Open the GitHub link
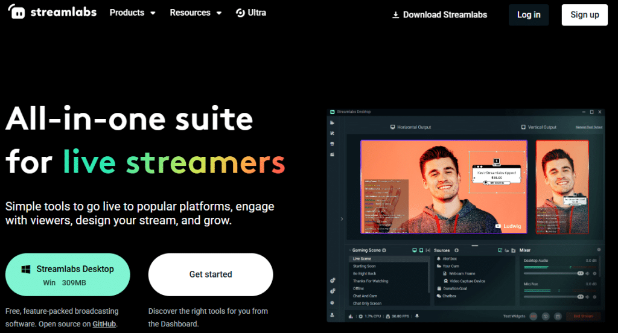Screen dimensions: 618x333 pyautogui.click(x=104, y=324)
